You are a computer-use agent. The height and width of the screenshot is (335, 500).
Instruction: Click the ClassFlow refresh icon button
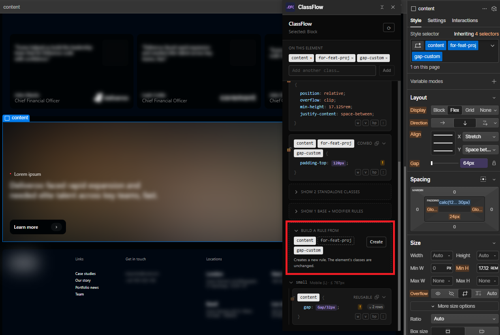[x=389, y=28]
